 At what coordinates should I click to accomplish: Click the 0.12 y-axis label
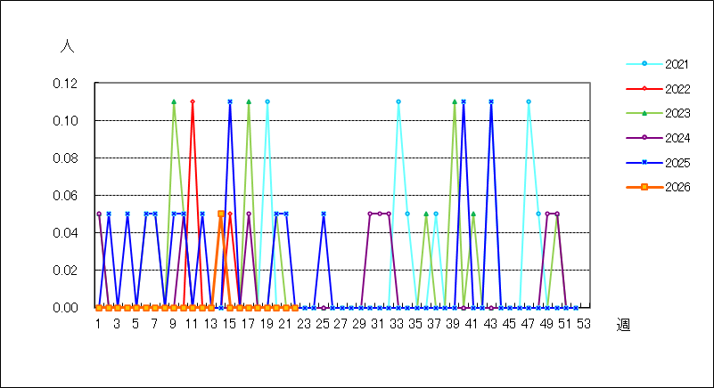65,84
